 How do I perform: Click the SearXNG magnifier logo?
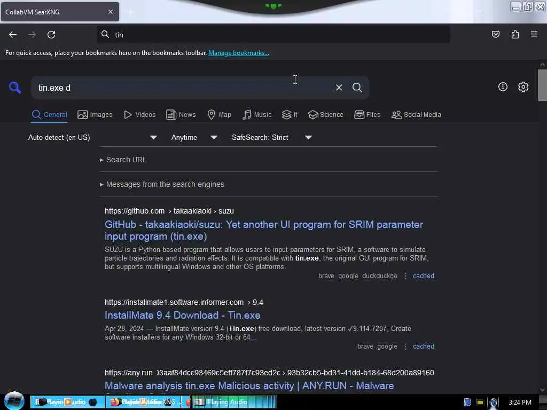[15, 87]
